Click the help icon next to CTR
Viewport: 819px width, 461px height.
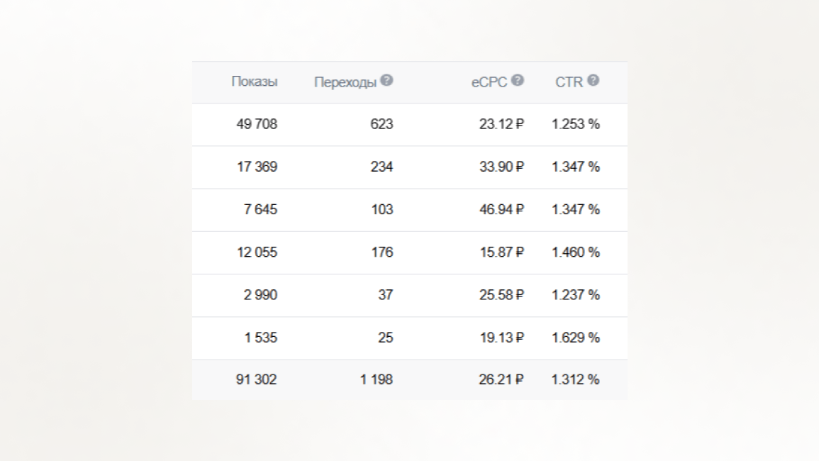594,81
